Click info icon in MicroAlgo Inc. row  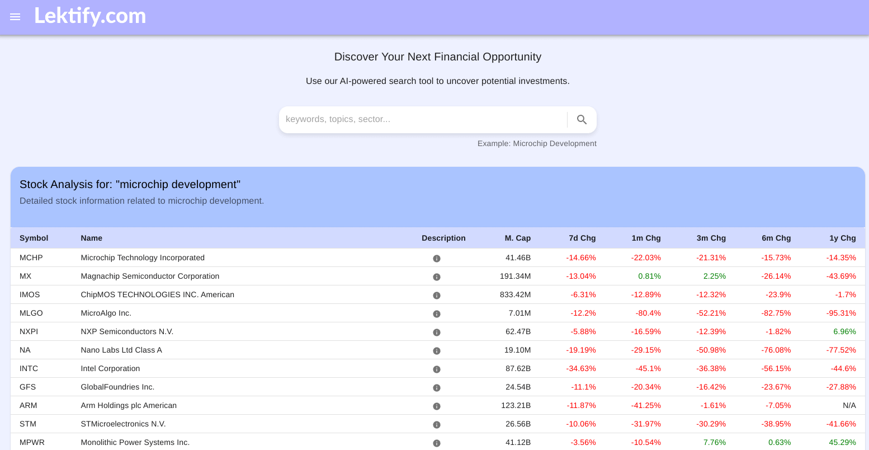(437, 314)
